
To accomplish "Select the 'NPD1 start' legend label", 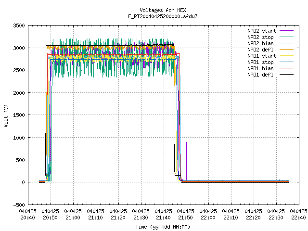I will [x=262, y=56].
